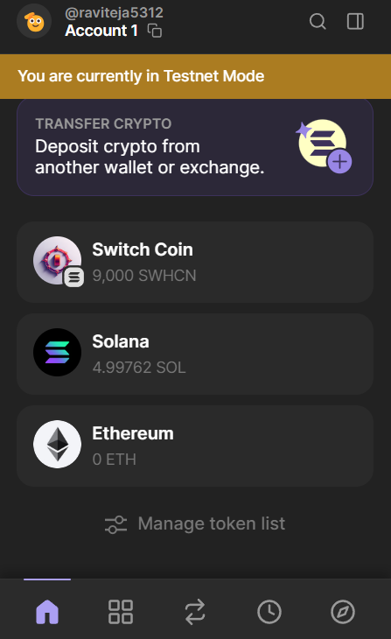Select the Solana token row
This screenshot has width=391, height=639.
(x=195, y=354)
